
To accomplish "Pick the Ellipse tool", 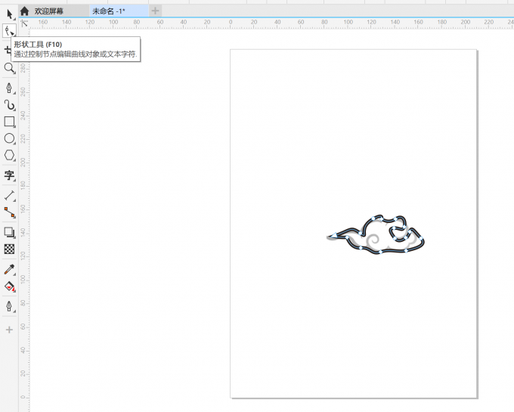I will tap(9, 138).
